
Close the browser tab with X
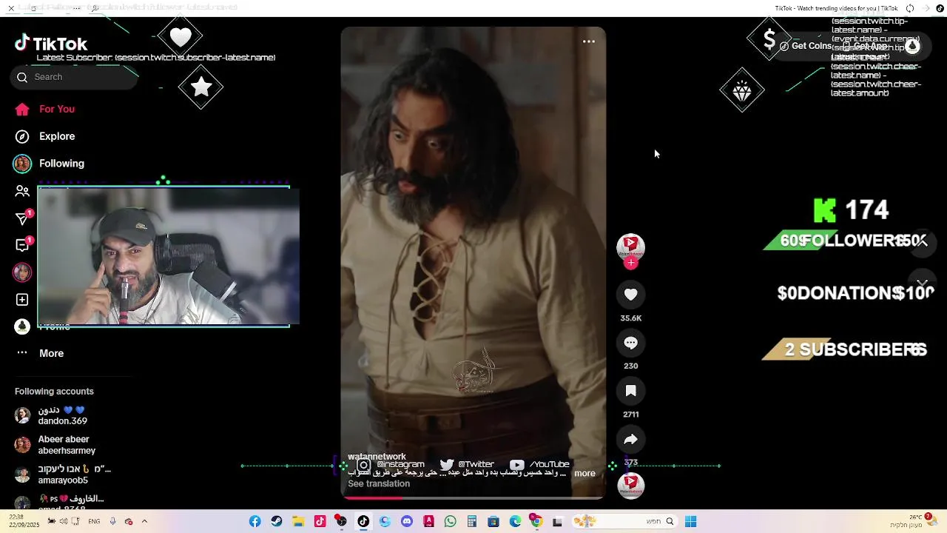point(11,8)
